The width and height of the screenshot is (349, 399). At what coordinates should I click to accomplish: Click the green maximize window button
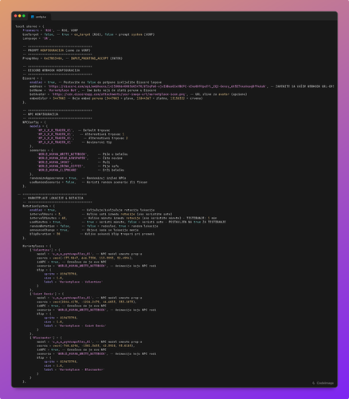pyautogui.click(x=24, y=16)
